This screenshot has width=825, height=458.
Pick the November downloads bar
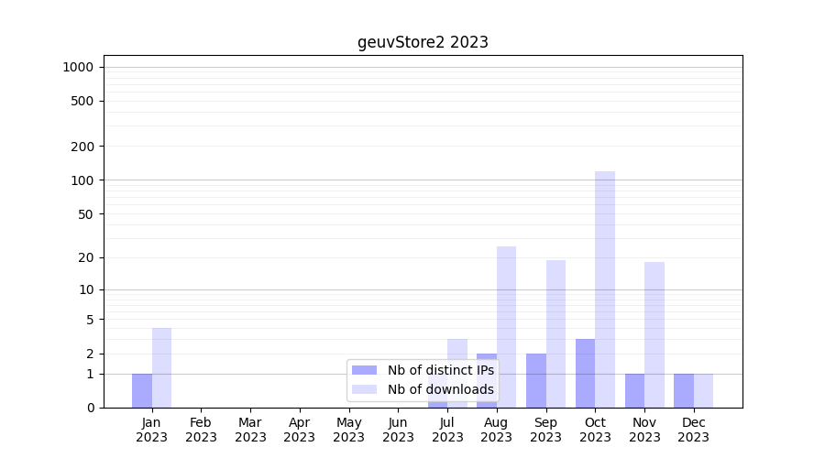click(654, 334)
